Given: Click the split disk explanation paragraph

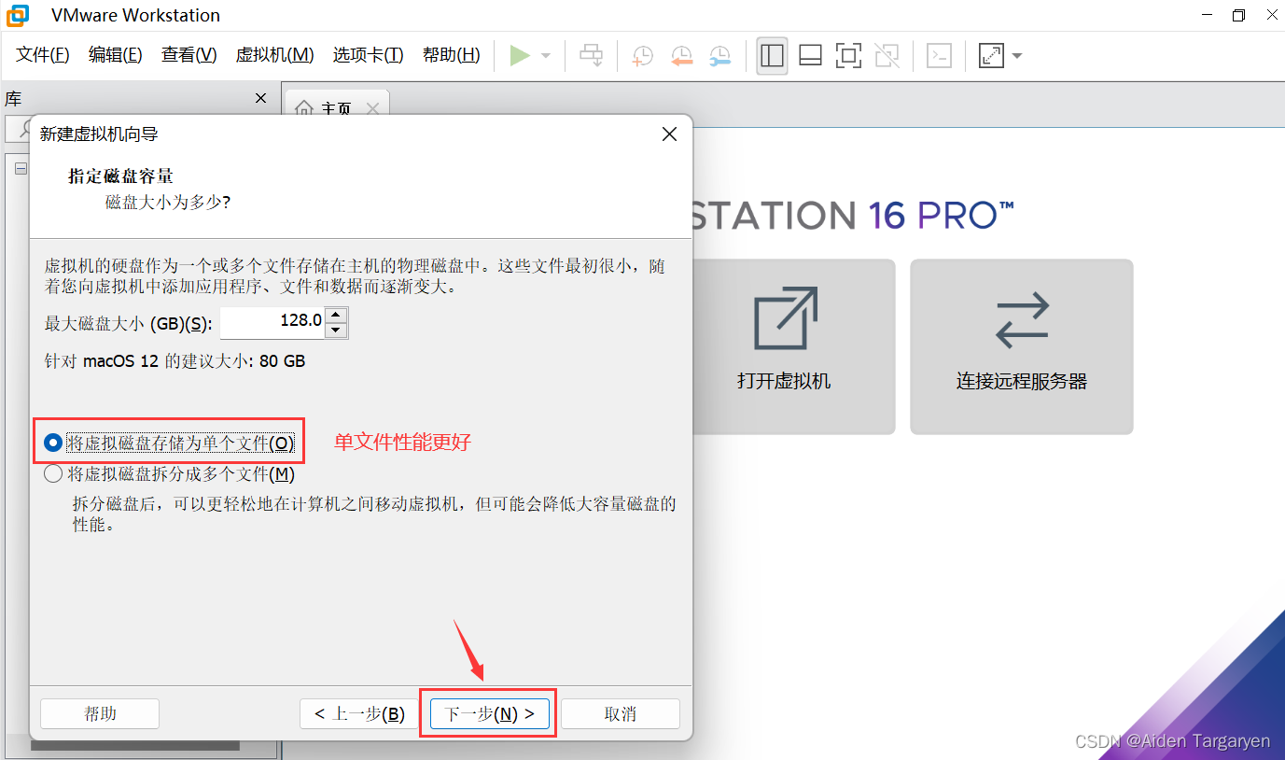Looking at the screenshot, I should pos(374,514).
